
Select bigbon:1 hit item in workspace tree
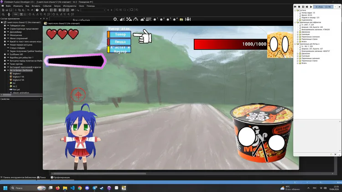tap(18, 77)
